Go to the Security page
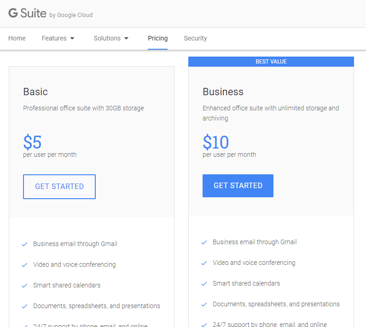 tap(195, 38)
